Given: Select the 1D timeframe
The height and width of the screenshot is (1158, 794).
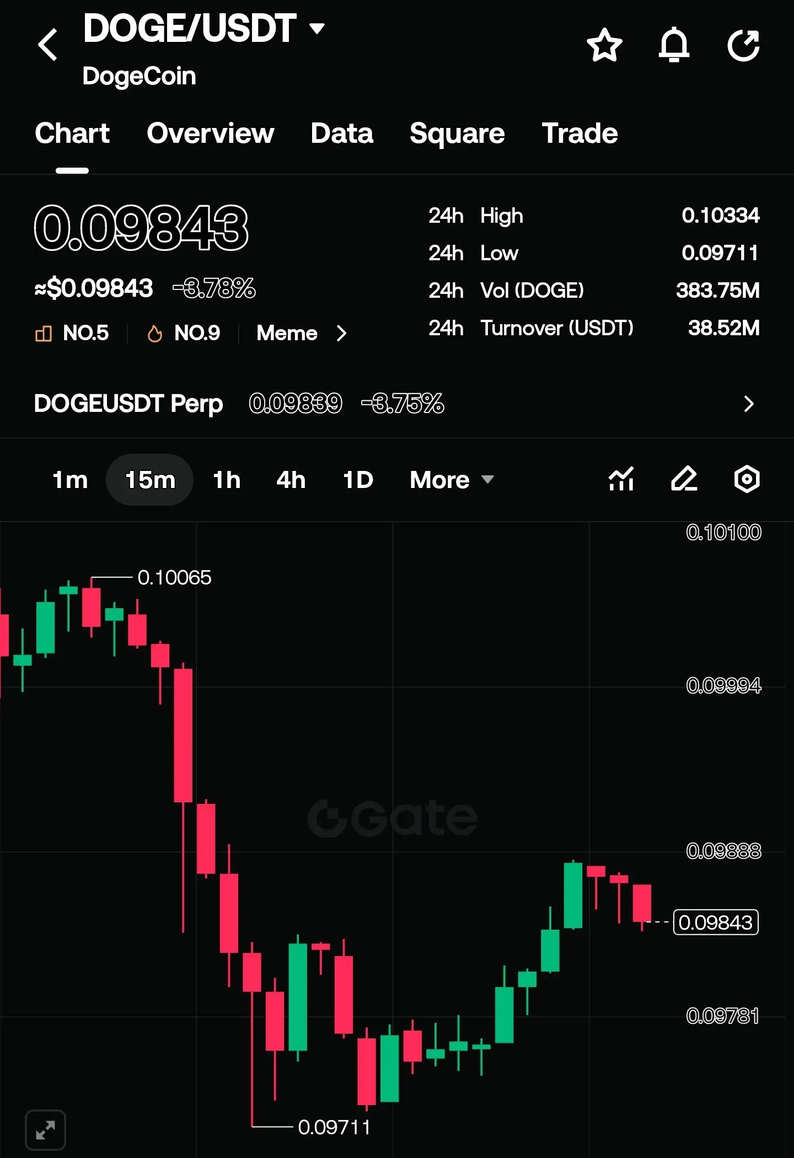Looking at the screenshot, I should 358,480.
